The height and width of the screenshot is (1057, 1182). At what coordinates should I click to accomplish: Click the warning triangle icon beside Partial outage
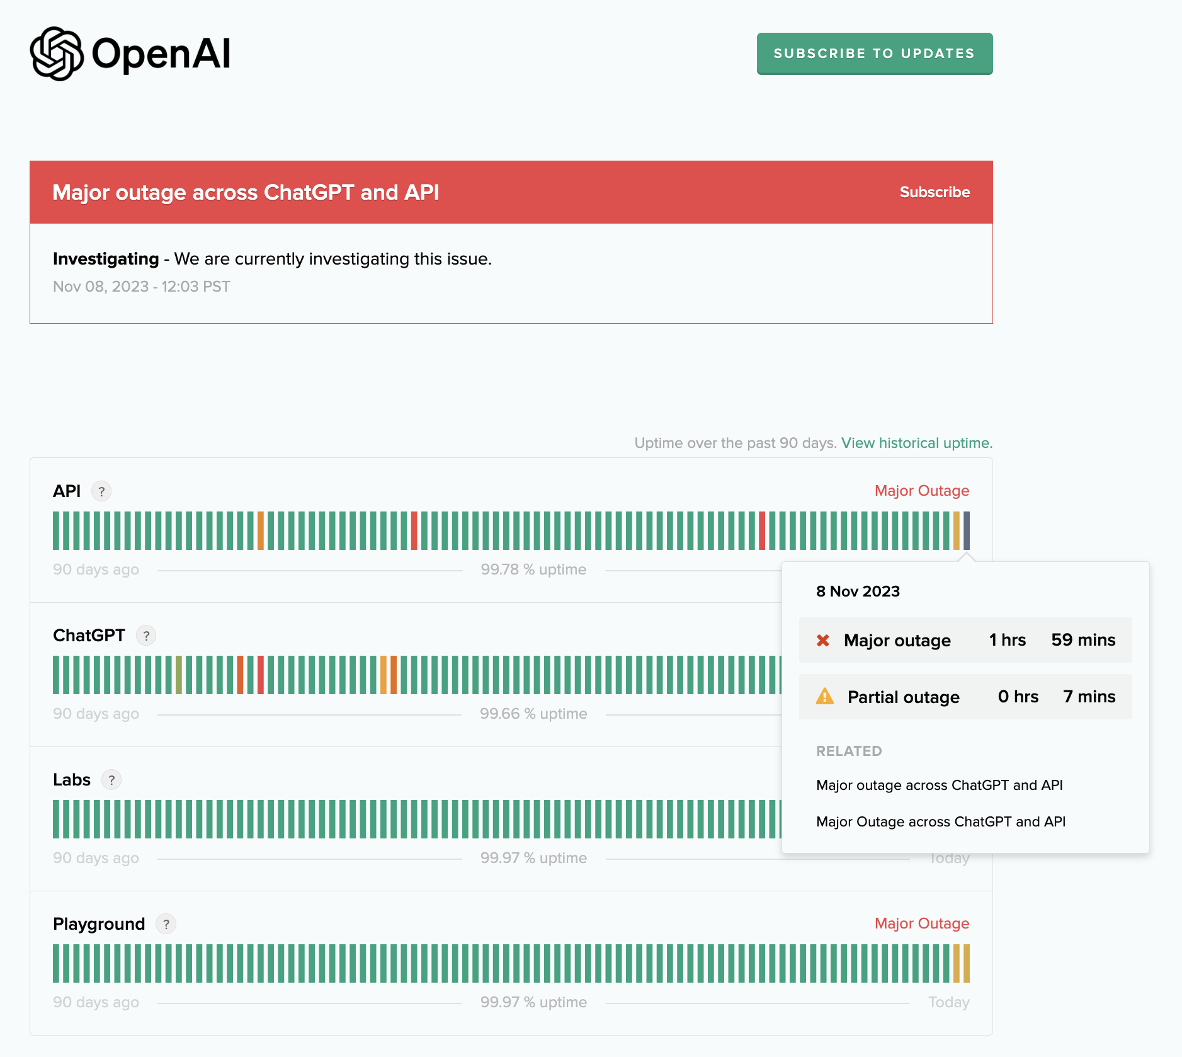[824, 696]
